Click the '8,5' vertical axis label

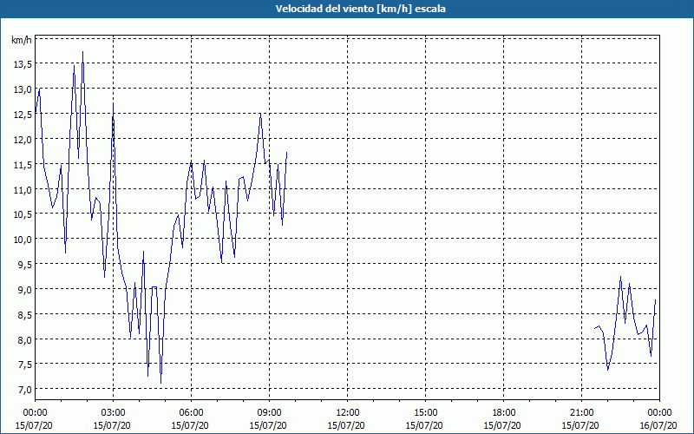24,314
